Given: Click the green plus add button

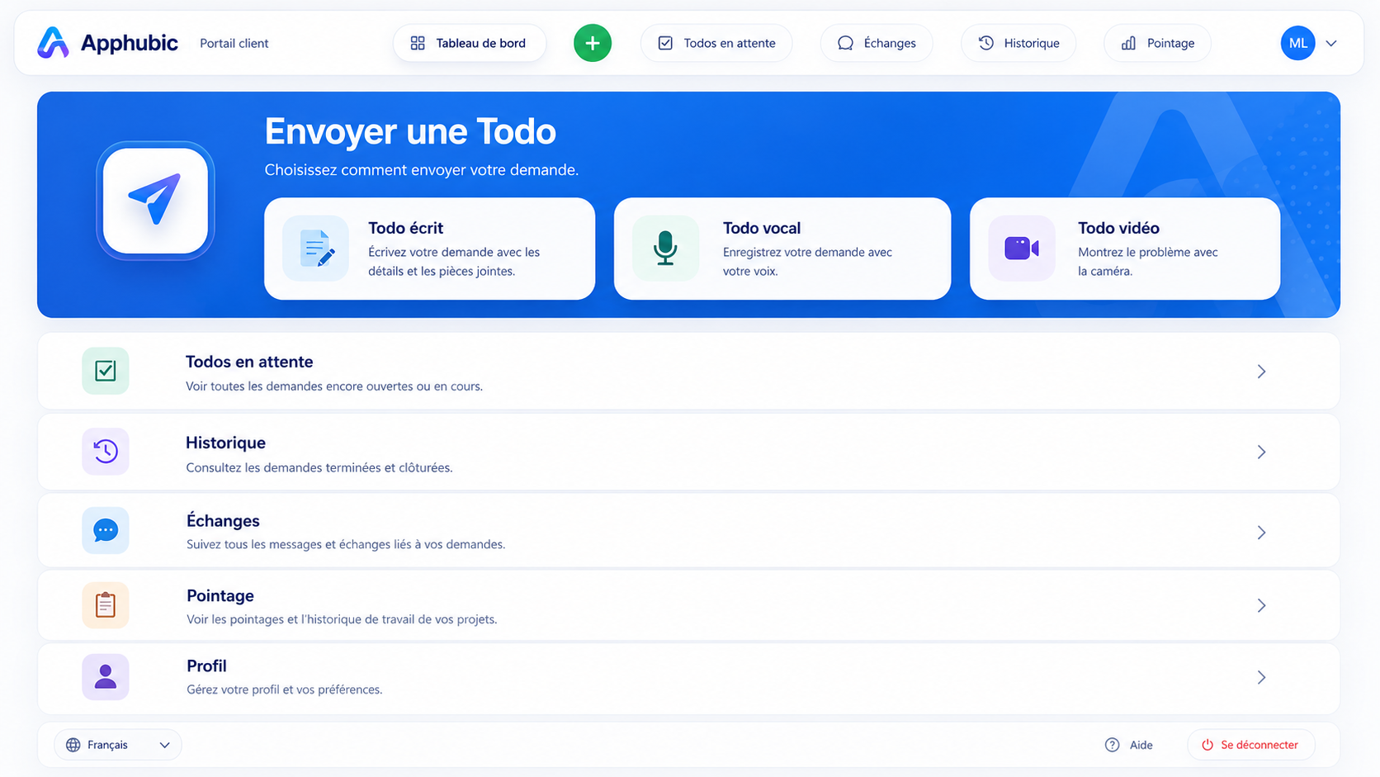Looking at the screenshot, I should coord(593,43).
